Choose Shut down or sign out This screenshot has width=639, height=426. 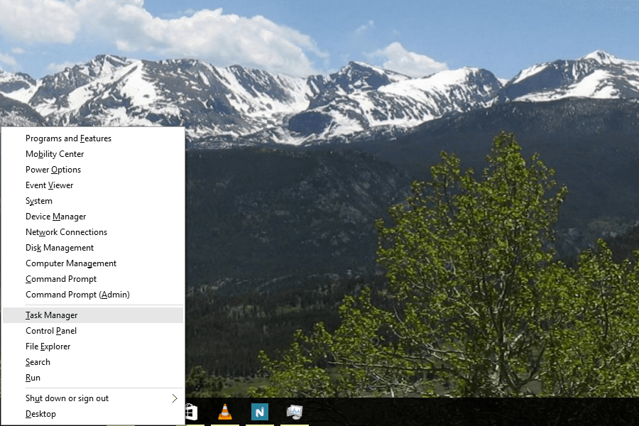(93, 398)
